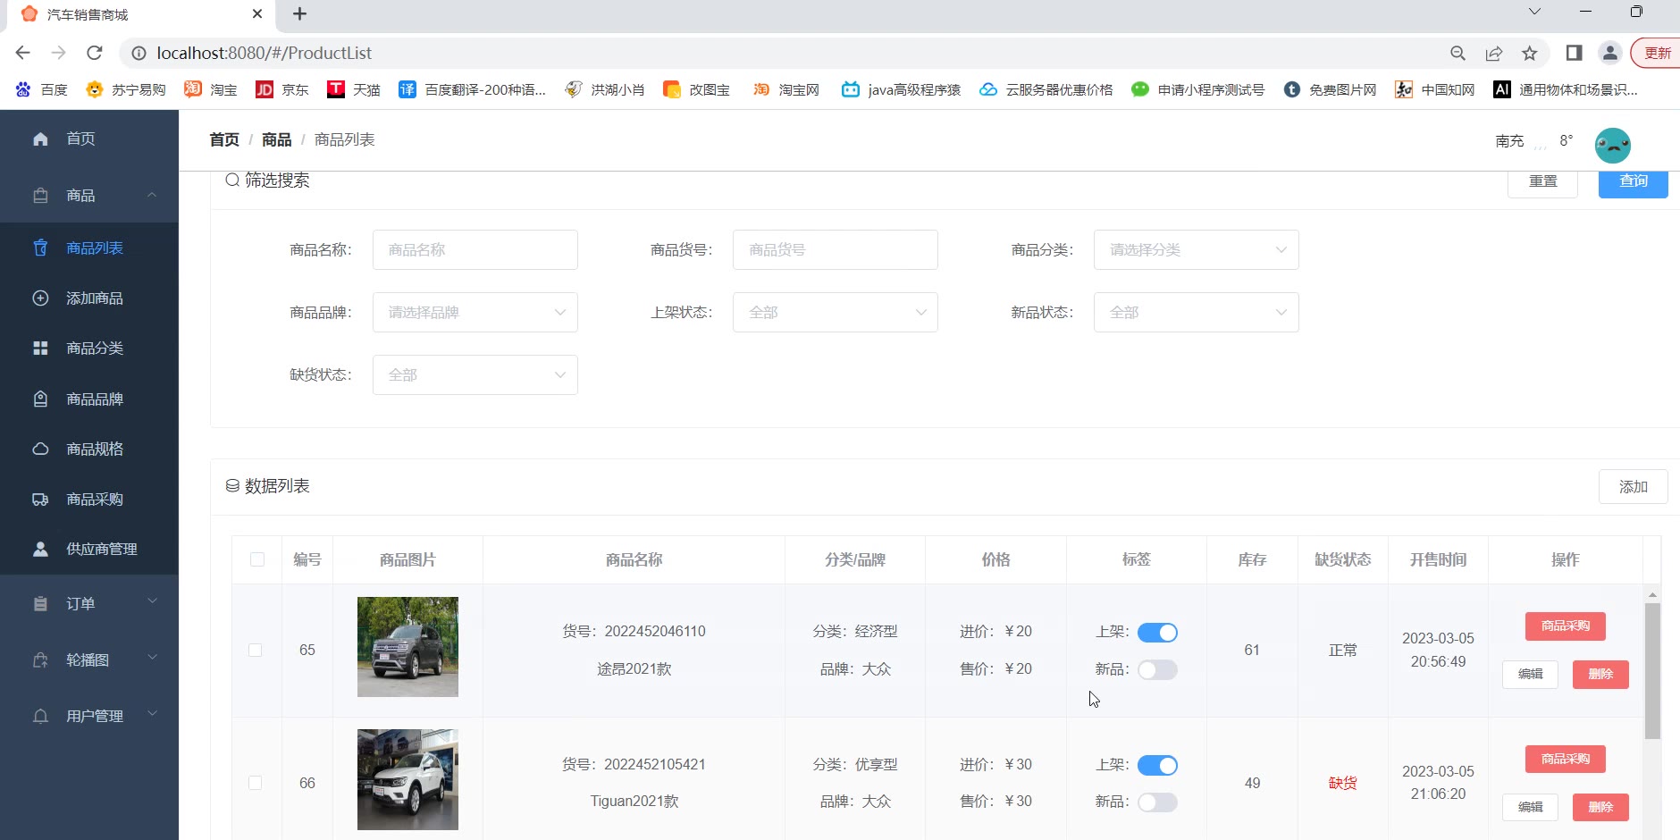Tick the select-all checkbox in the table header

coord(257,559)
